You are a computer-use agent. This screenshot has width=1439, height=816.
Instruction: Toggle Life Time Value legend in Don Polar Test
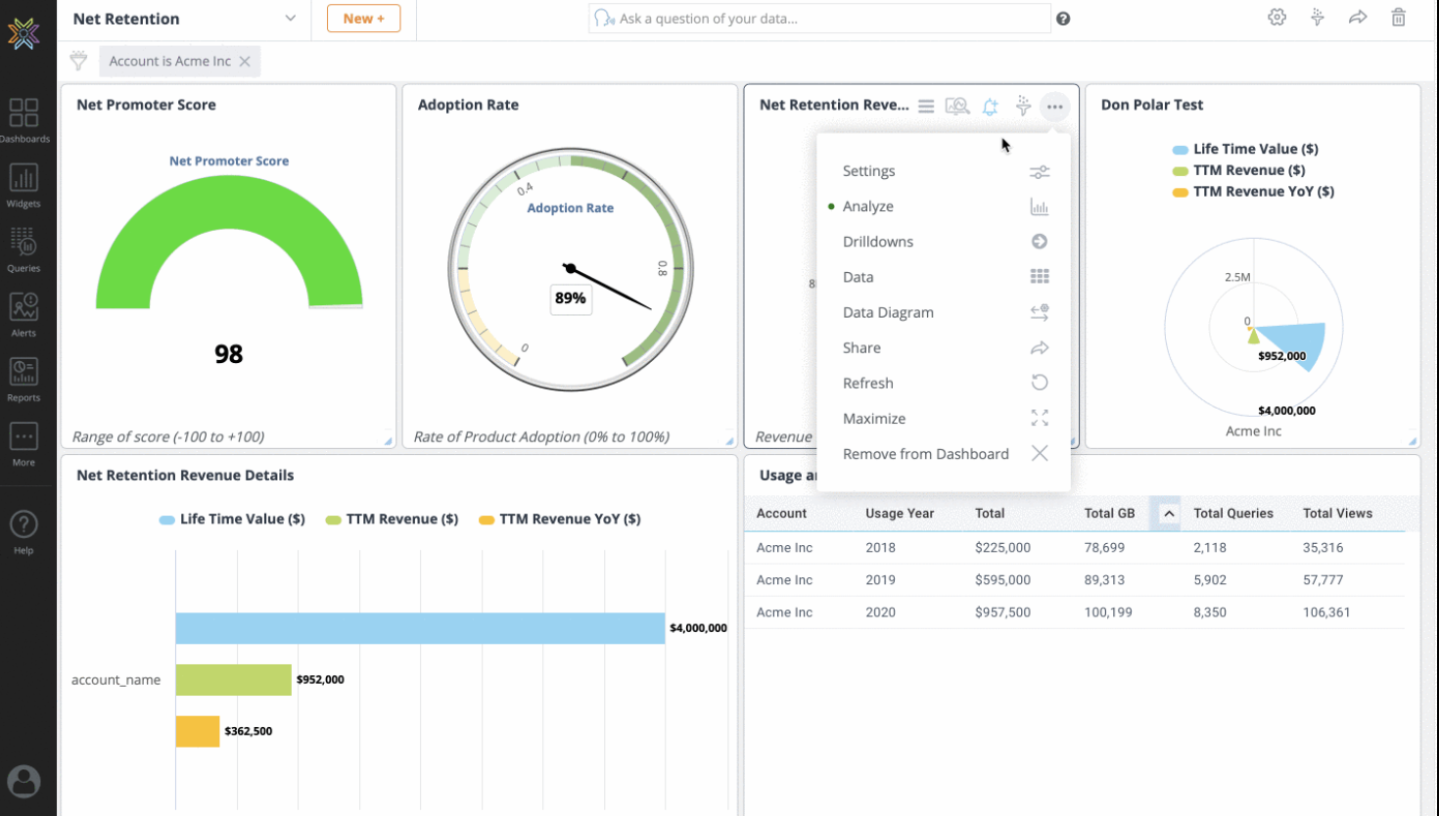[1245, 149]
